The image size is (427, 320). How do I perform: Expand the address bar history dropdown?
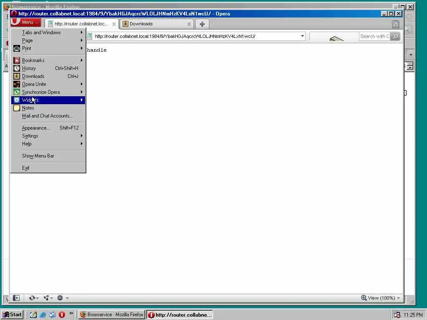[302, 36]
